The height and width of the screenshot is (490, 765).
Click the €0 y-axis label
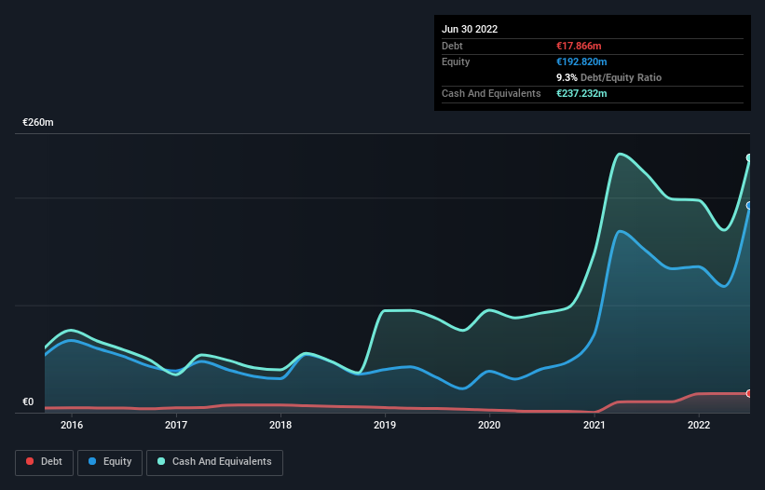click(x=28, y=402)
